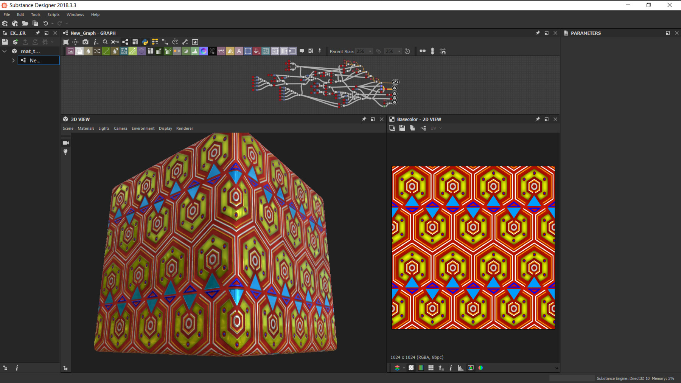This screenshot has width=681, height=383.
Task: Open the Materials menu in 3D view
Action: (86, 128)
